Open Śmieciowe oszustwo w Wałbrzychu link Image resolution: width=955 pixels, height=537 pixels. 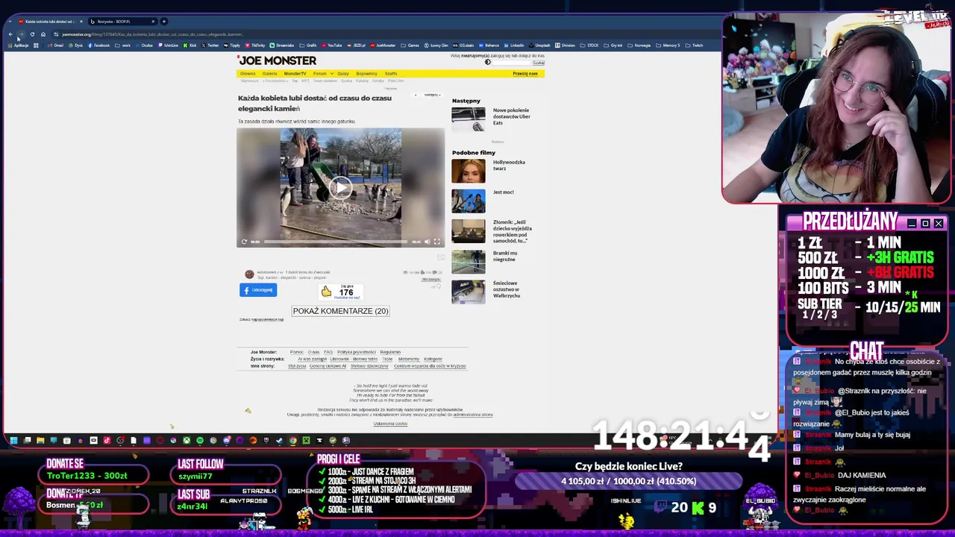507,289
